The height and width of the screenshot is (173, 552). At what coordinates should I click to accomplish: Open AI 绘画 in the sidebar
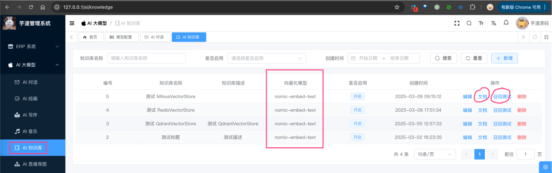pyautogui.click(x=30, y=98)
